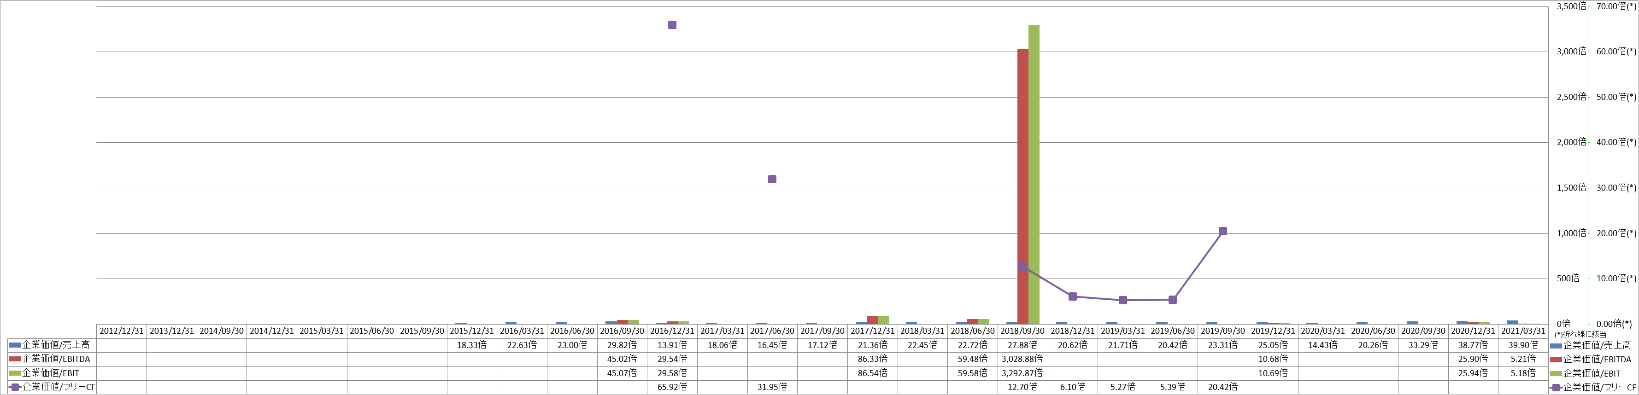Select the cell showing 5.21倍
Viewport: 1639px width, 395px height.
1523,359
